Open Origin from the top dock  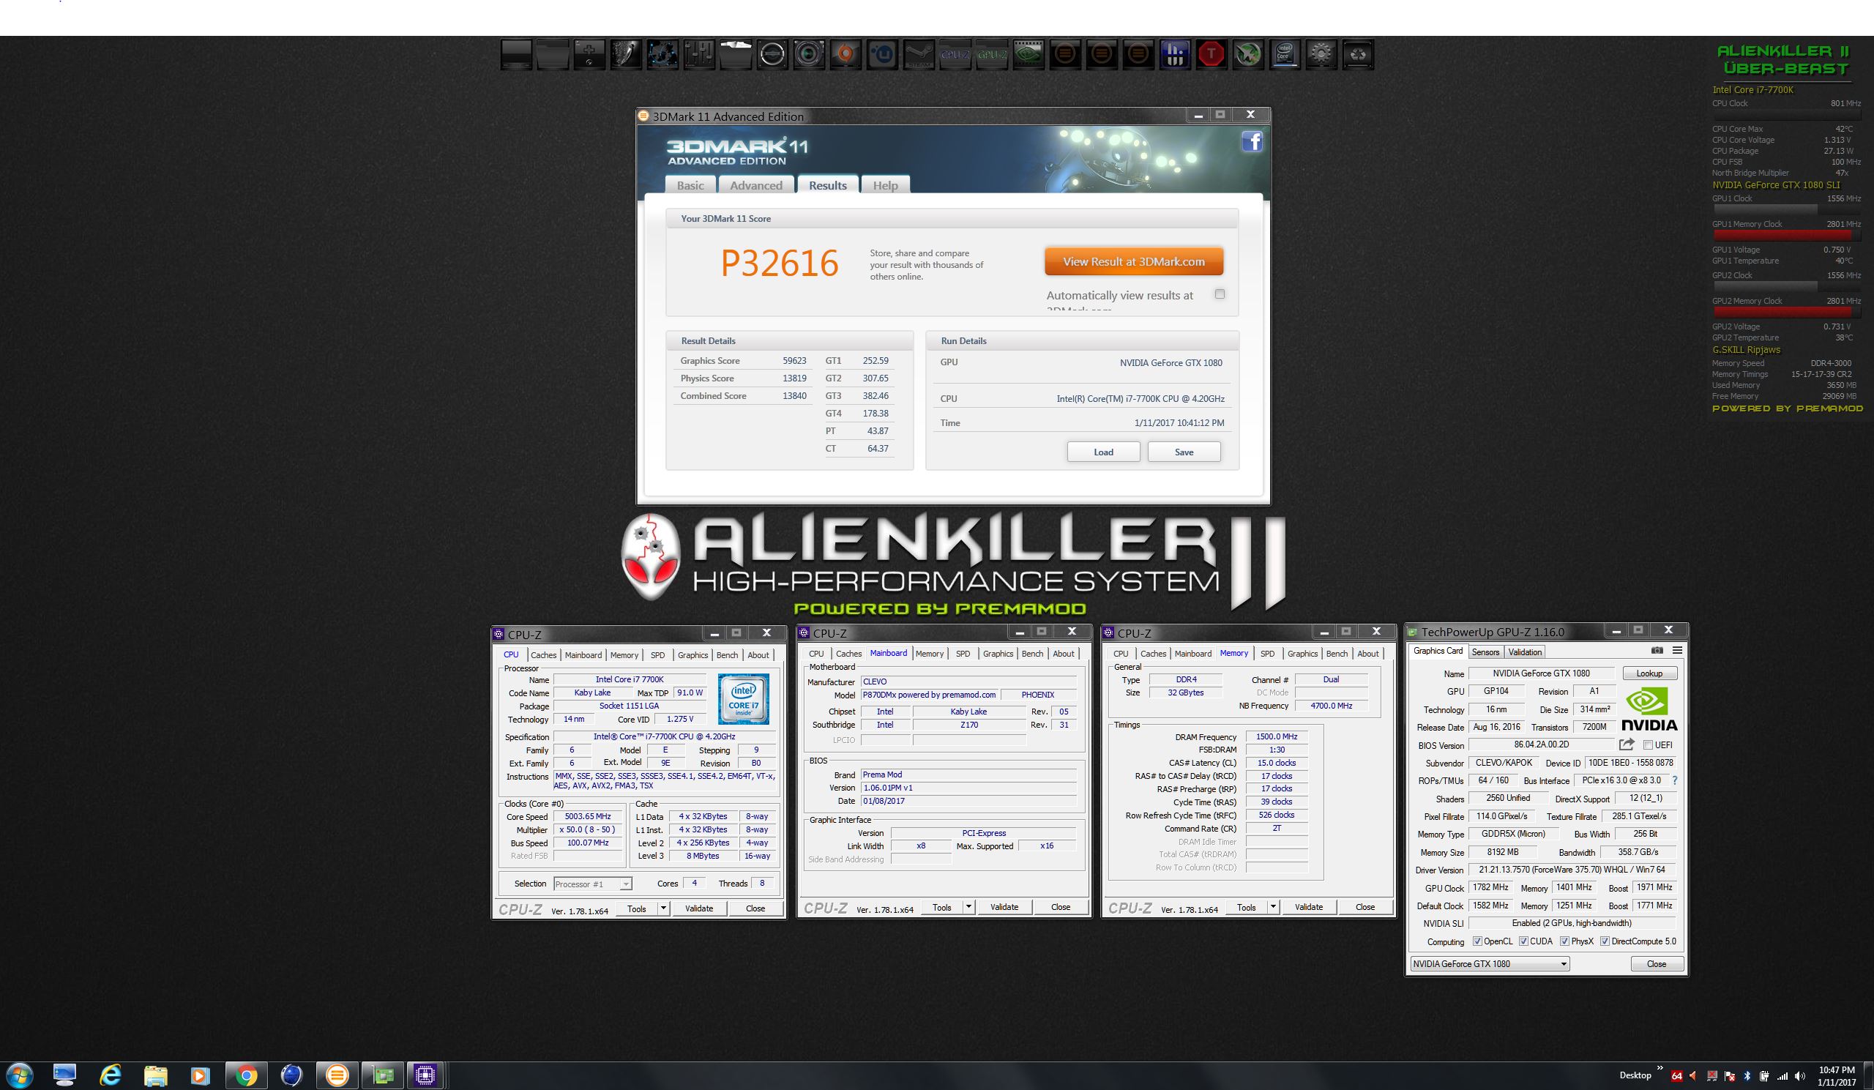point(845,54)
